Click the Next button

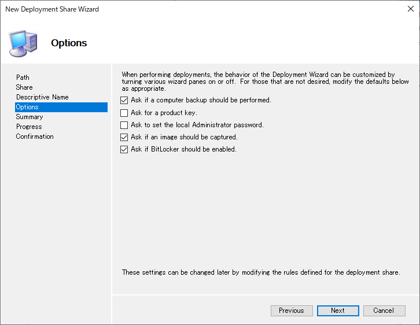[338, 311]
